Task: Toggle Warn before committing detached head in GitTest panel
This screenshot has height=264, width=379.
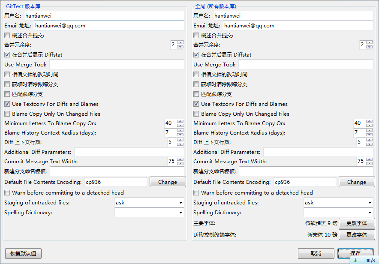Action: click(7, 193)
